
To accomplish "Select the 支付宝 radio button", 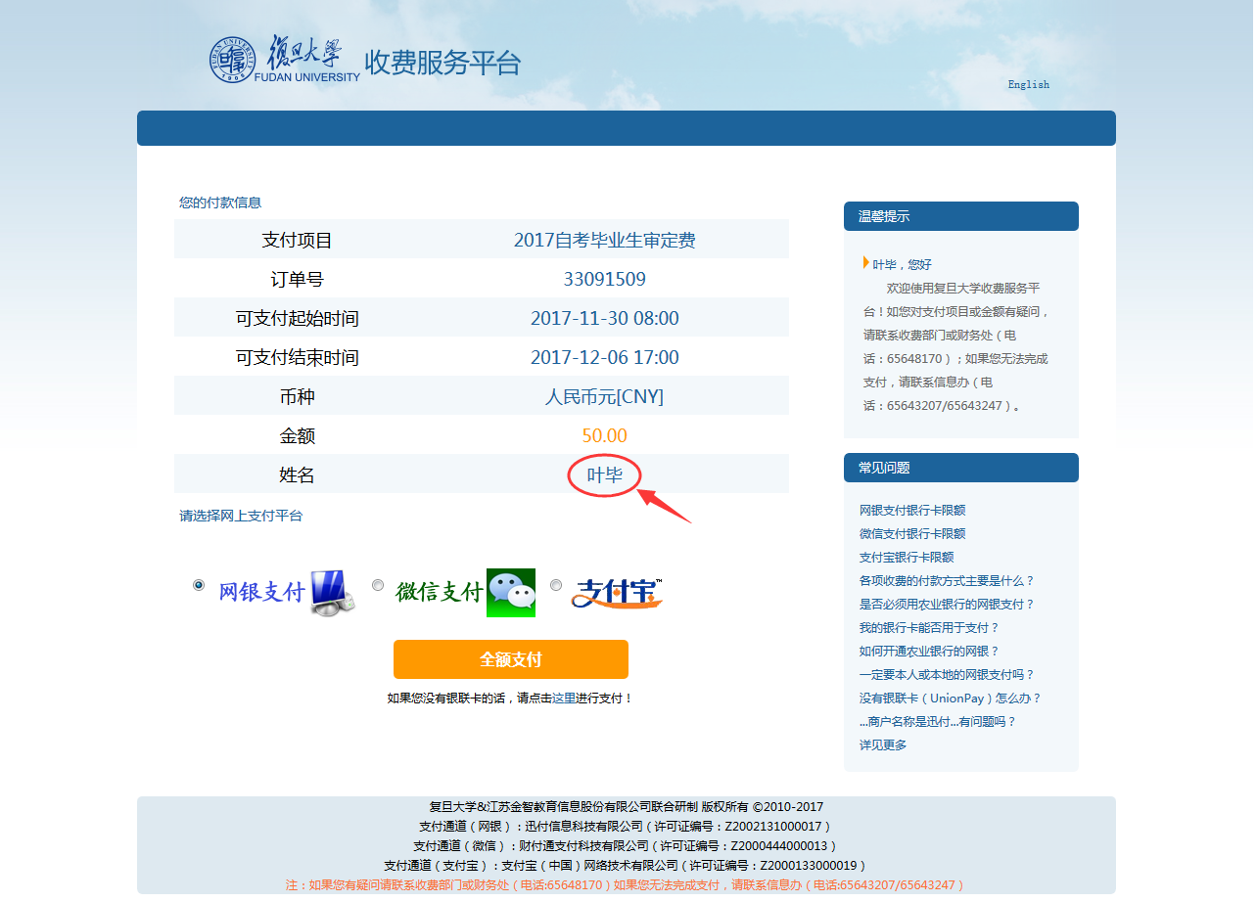I will point(556,585).
